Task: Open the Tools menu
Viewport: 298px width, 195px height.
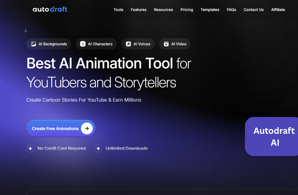Action: click(118, 10)
